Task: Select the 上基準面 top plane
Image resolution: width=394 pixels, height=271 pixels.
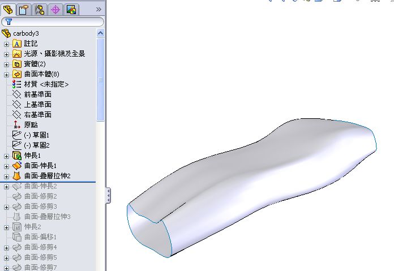Action: tap(38, 105)
